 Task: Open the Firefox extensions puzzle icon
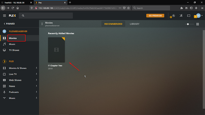182,8
